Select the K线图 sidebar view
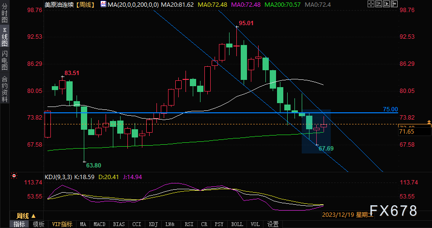The height and width of the screenshot is (228, 432). coord(5,37)
